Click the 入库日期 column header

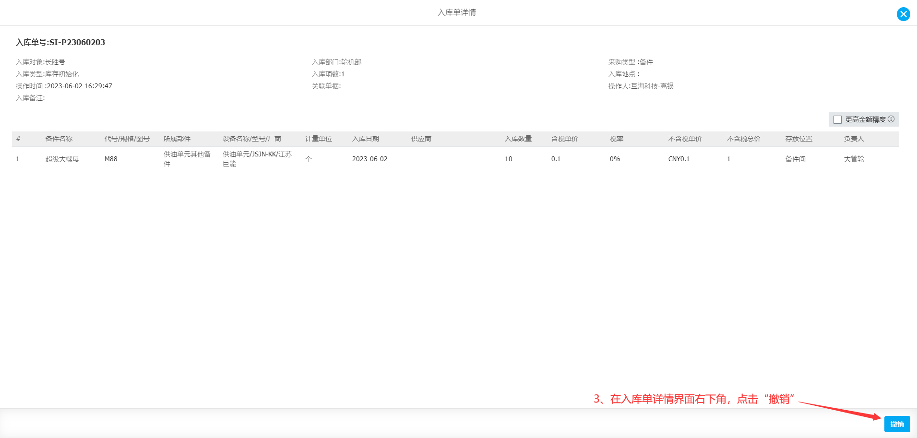(x=366, y=139)
